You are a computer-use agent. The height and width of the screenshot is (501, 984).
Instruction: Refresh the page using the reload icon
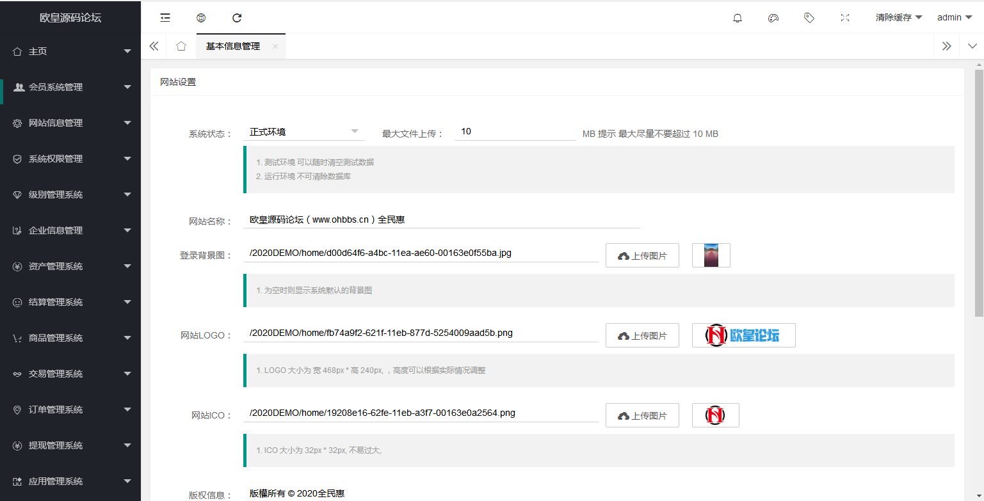[237, 17]
